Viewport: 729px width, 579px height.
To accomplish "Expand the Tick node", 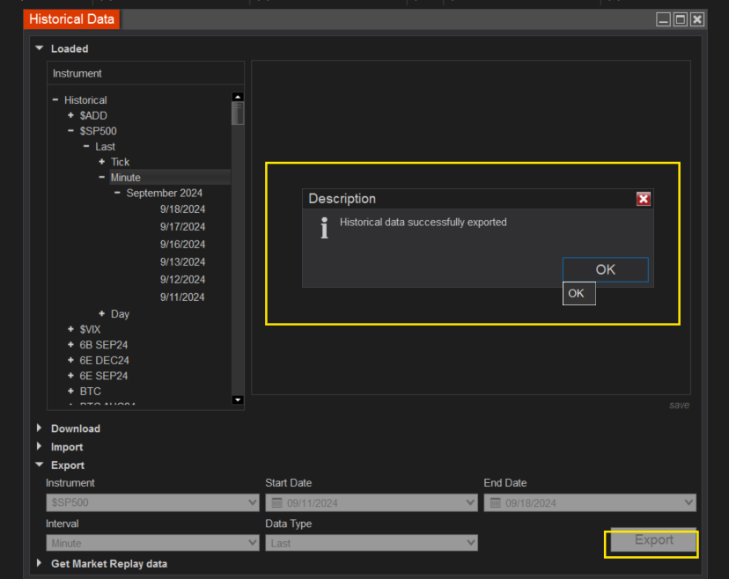I will (x=102, y=162).
